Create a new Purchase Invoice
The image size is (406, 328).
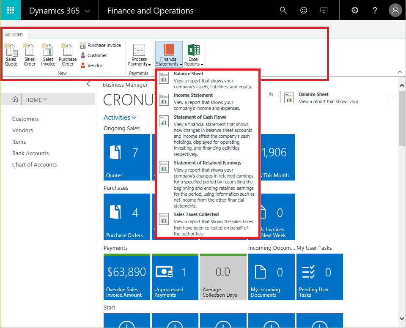click(101, 45)
